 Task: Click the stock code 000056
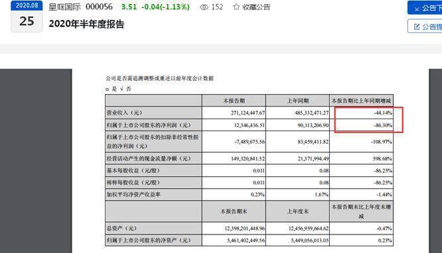coord(100,7)
